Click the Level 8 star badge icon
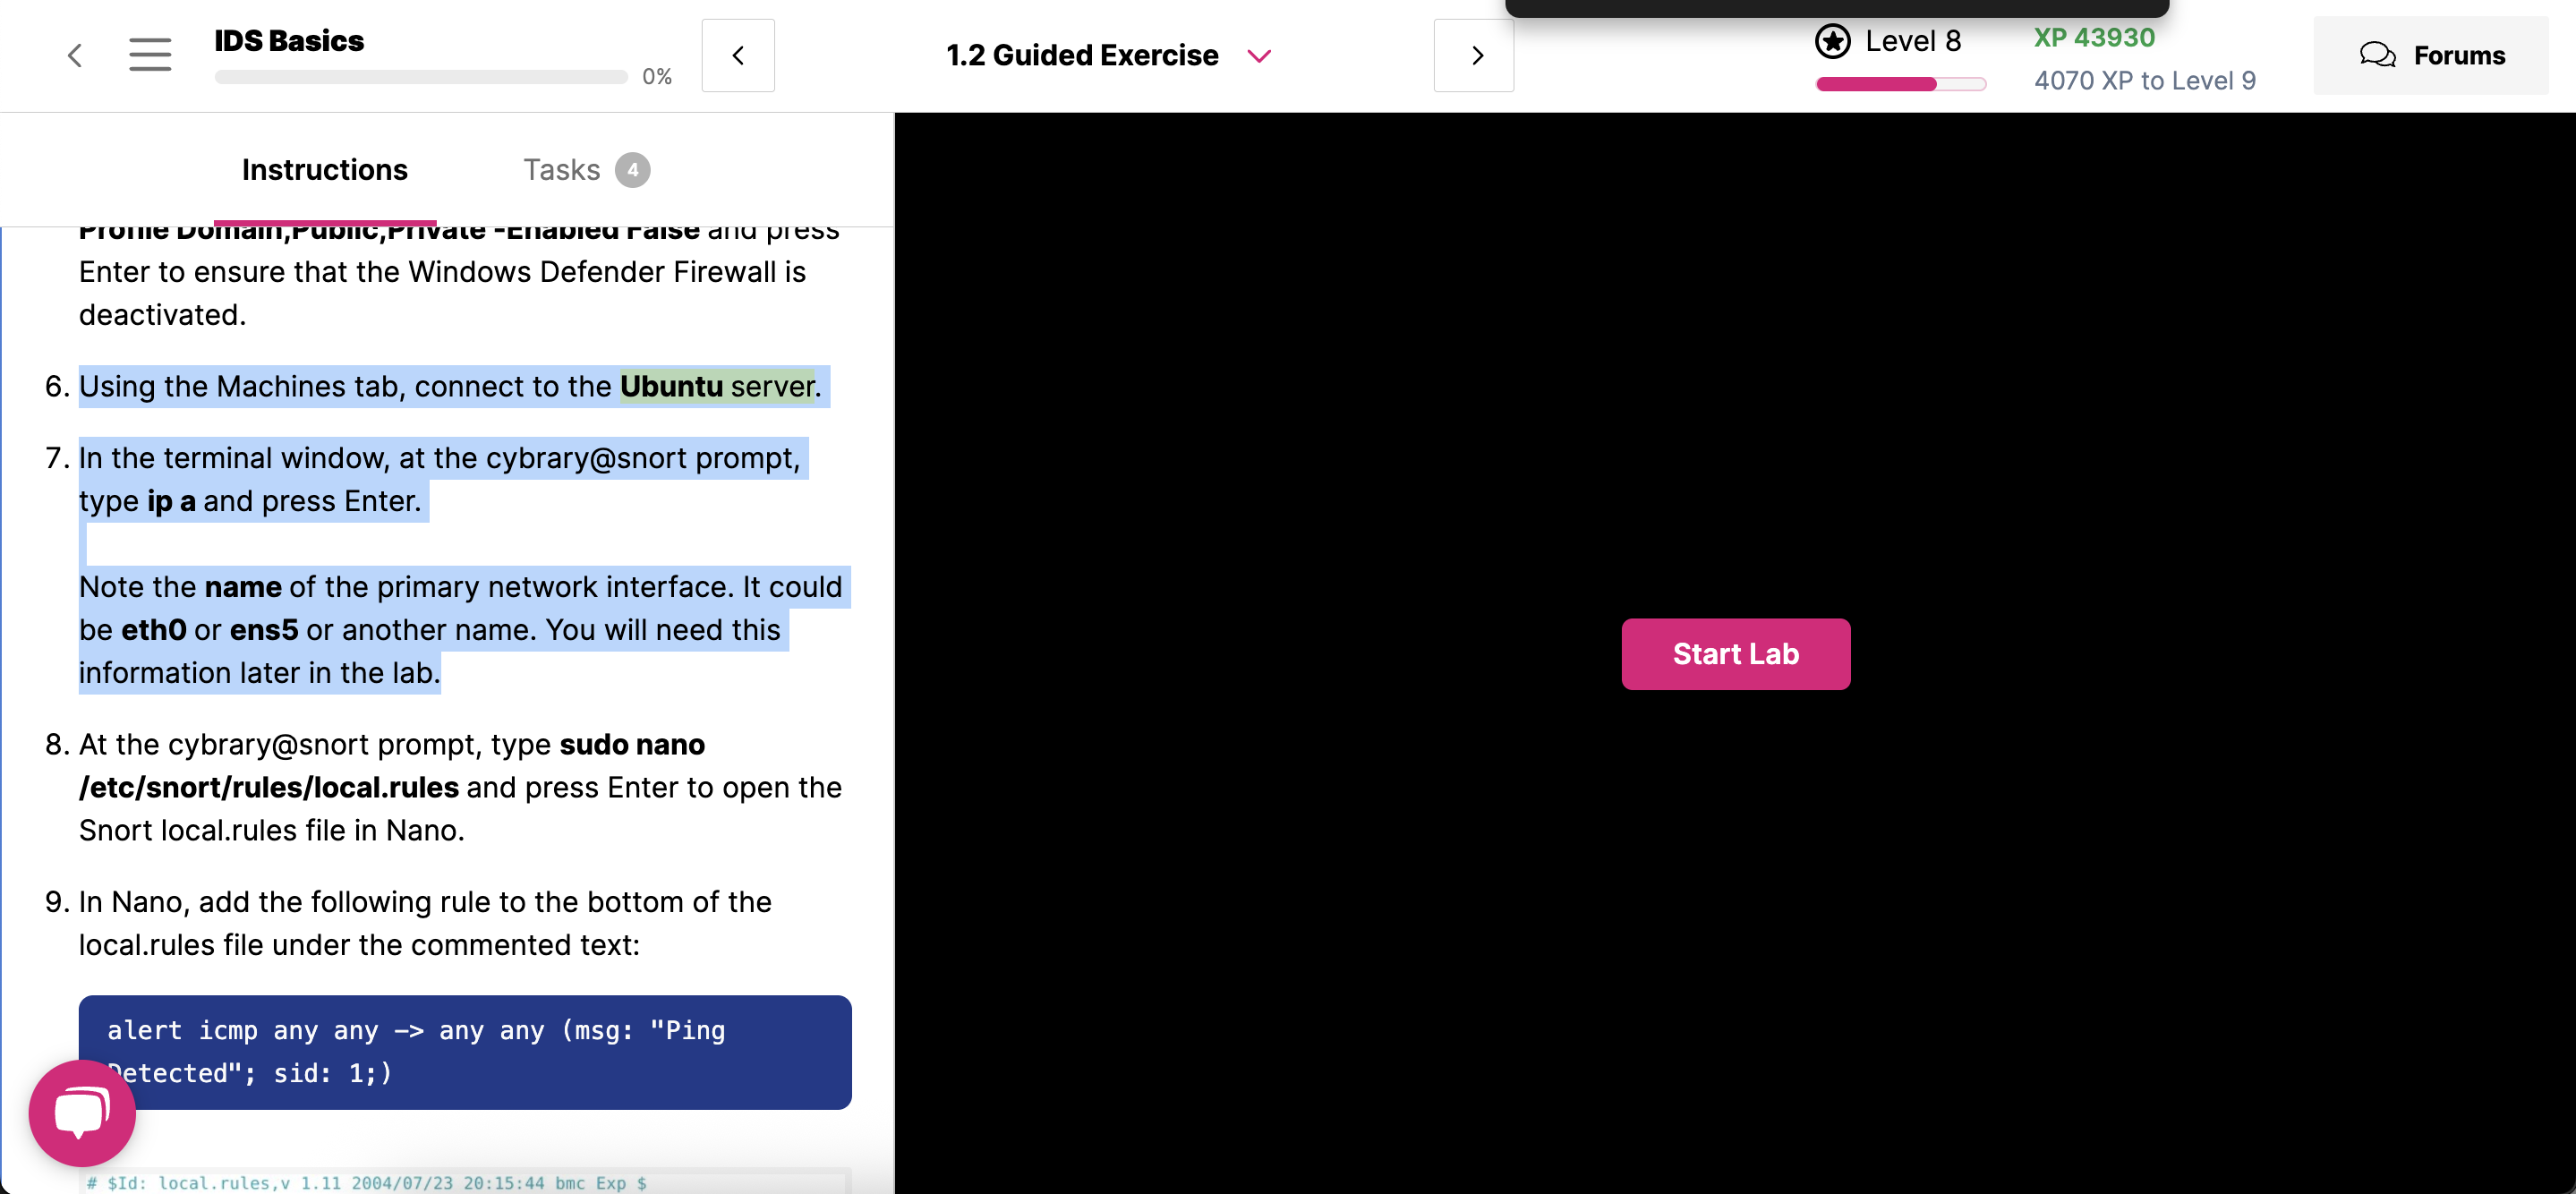 [x=1832, y=41]
